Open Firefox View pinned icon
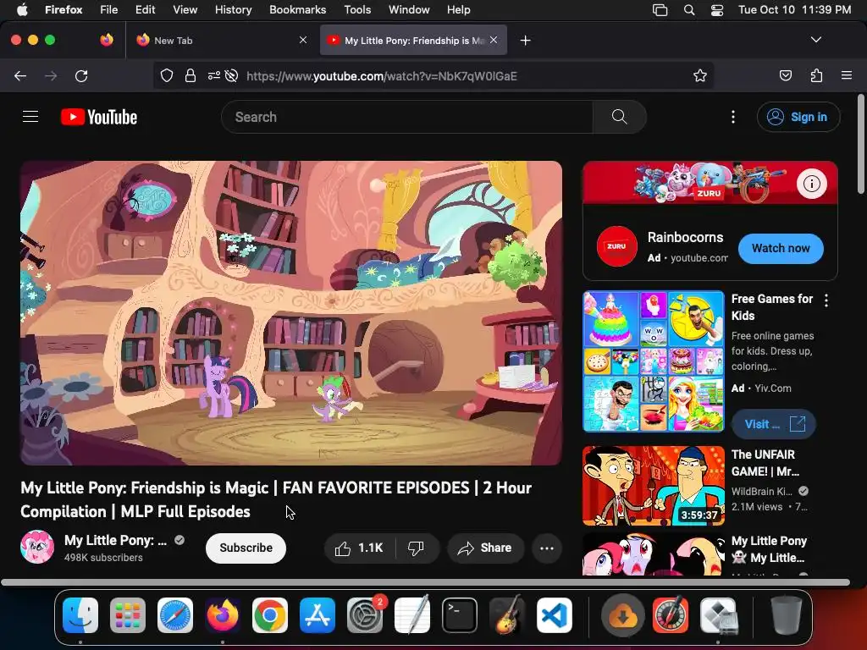The height and width of the screenshot is (650, 867). [x=107, y=40]
